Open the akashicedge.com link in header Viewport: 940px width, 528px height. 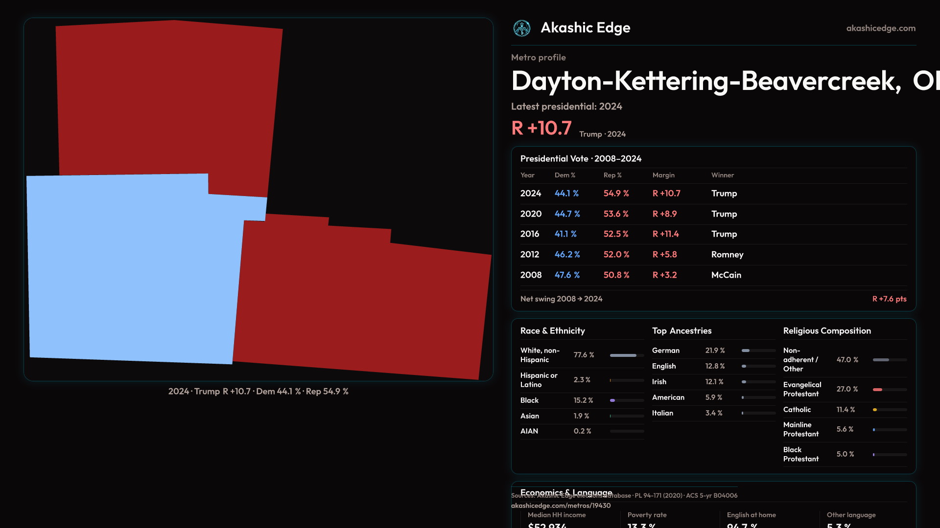881,28
